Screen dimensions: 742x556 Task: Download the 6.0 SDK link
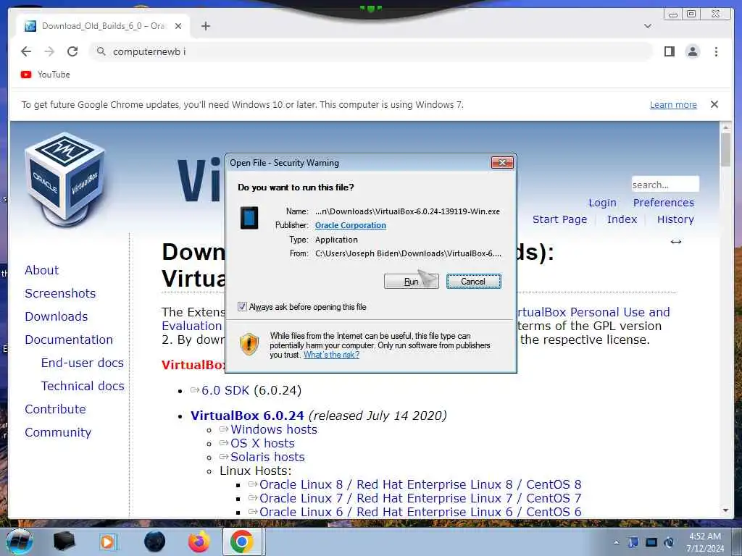225,390
